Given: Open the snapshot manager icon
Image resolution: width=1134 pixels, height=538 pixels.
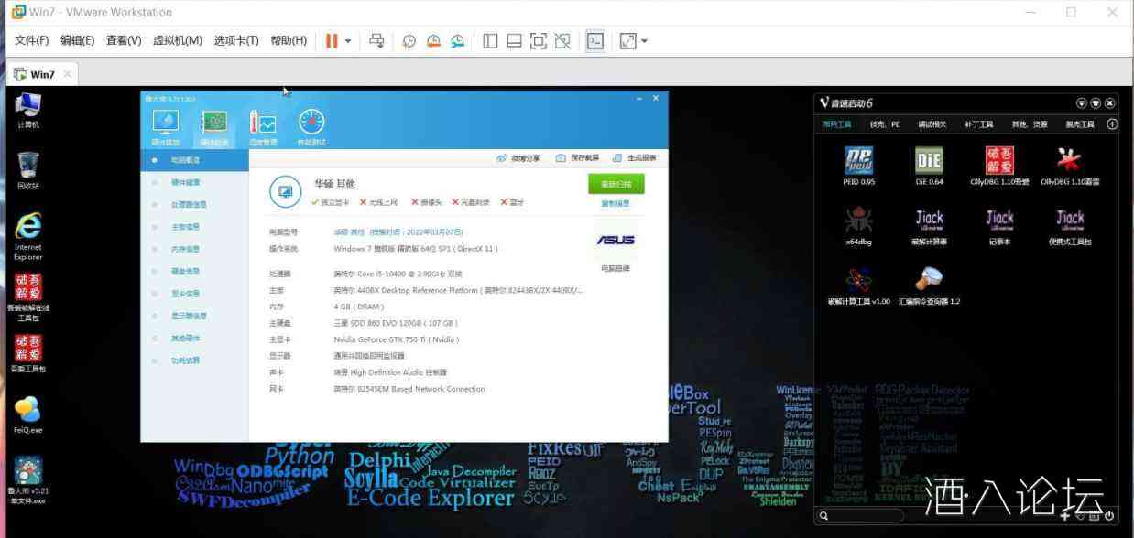Looking at the screenshot, I should coord(457,40).
